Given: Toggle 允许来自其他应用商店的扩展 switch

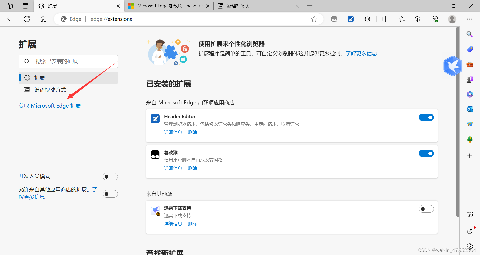Looking at the screenshot, I should click(110, 194).
